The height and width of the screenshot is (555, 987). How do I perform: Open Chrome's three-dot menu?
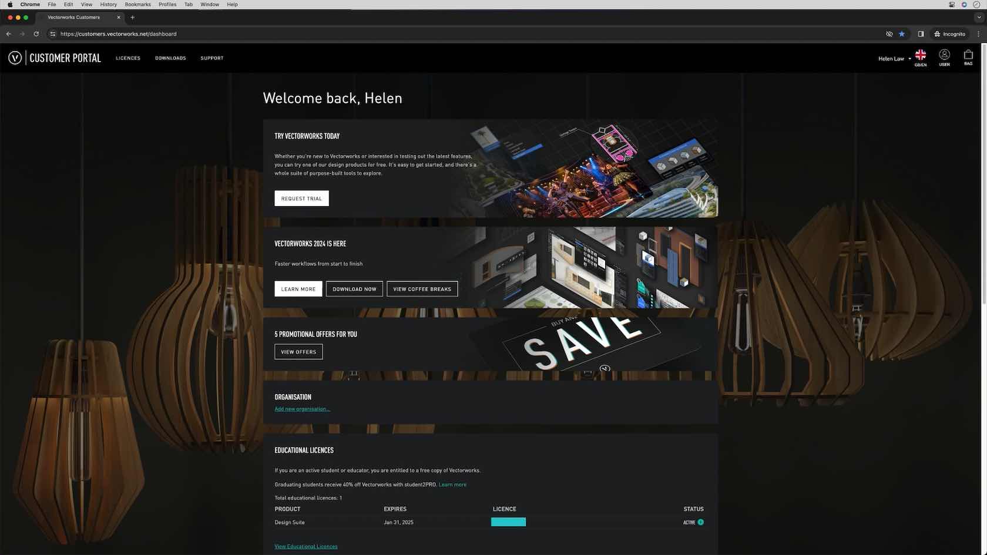978,34
